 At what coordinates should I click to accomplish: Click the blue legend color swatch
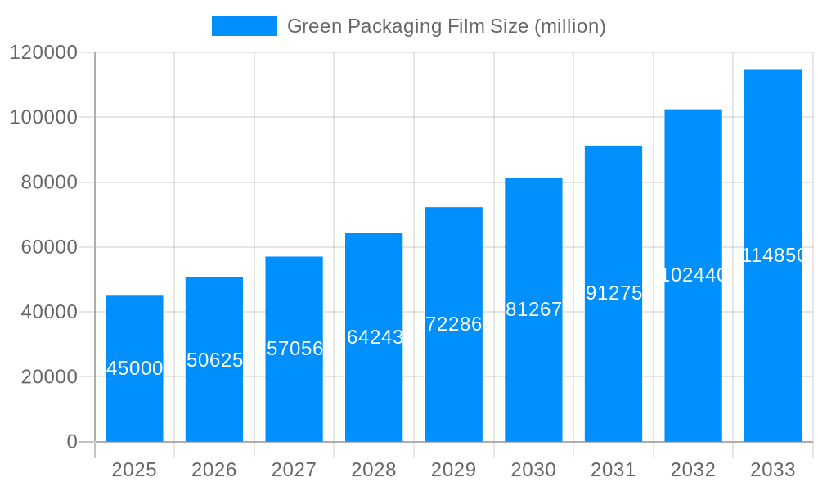pyautogui.click(x=244, y=25)
